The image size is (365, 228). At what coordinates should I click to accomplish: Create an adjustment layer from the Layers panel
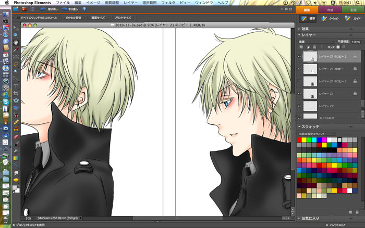(308, 47)
